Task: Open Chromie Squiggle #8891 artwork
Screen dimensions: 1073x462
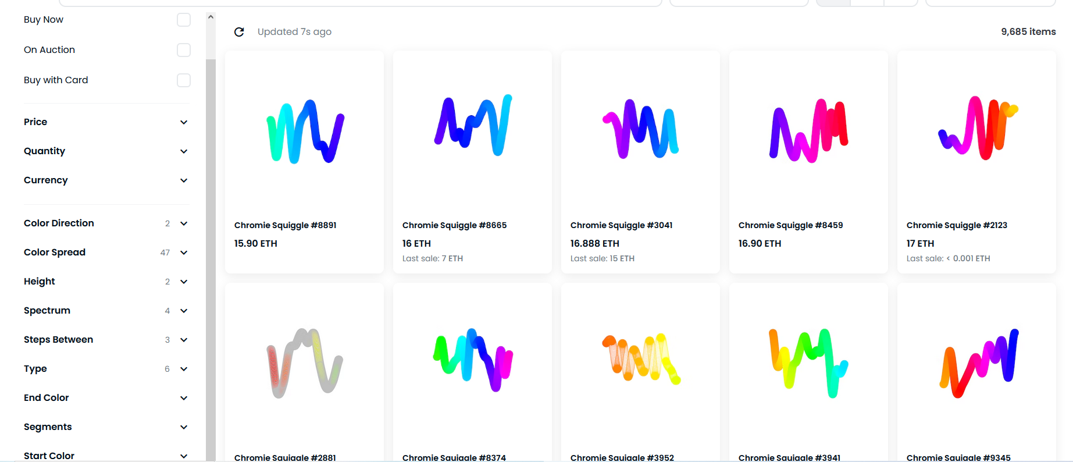Action: point(305,132)
